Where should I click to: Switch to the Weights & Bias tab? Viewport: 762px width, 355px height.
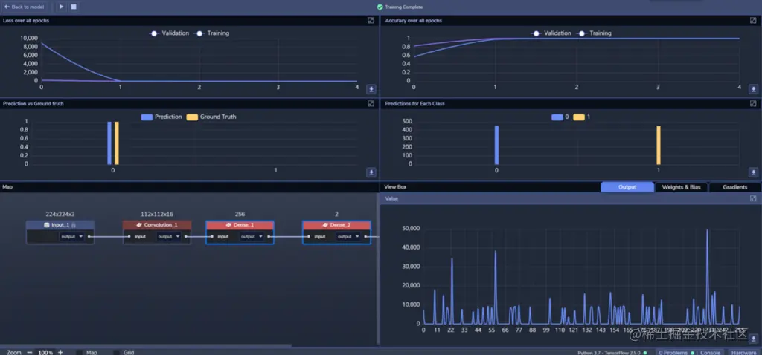(x=682, y=187)
